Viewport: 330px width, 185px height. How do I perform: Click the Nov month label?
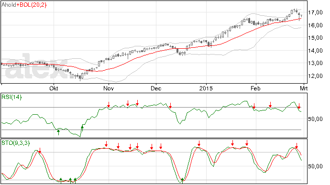(109, 88)
